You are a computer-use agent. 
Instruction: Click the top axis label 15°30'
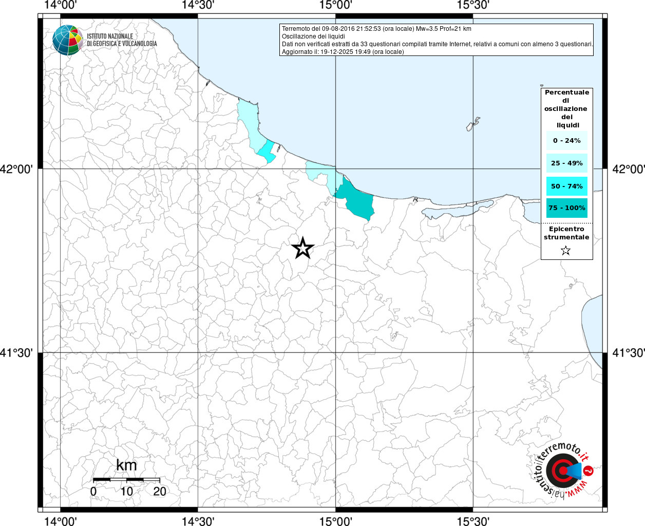point(473,5)
